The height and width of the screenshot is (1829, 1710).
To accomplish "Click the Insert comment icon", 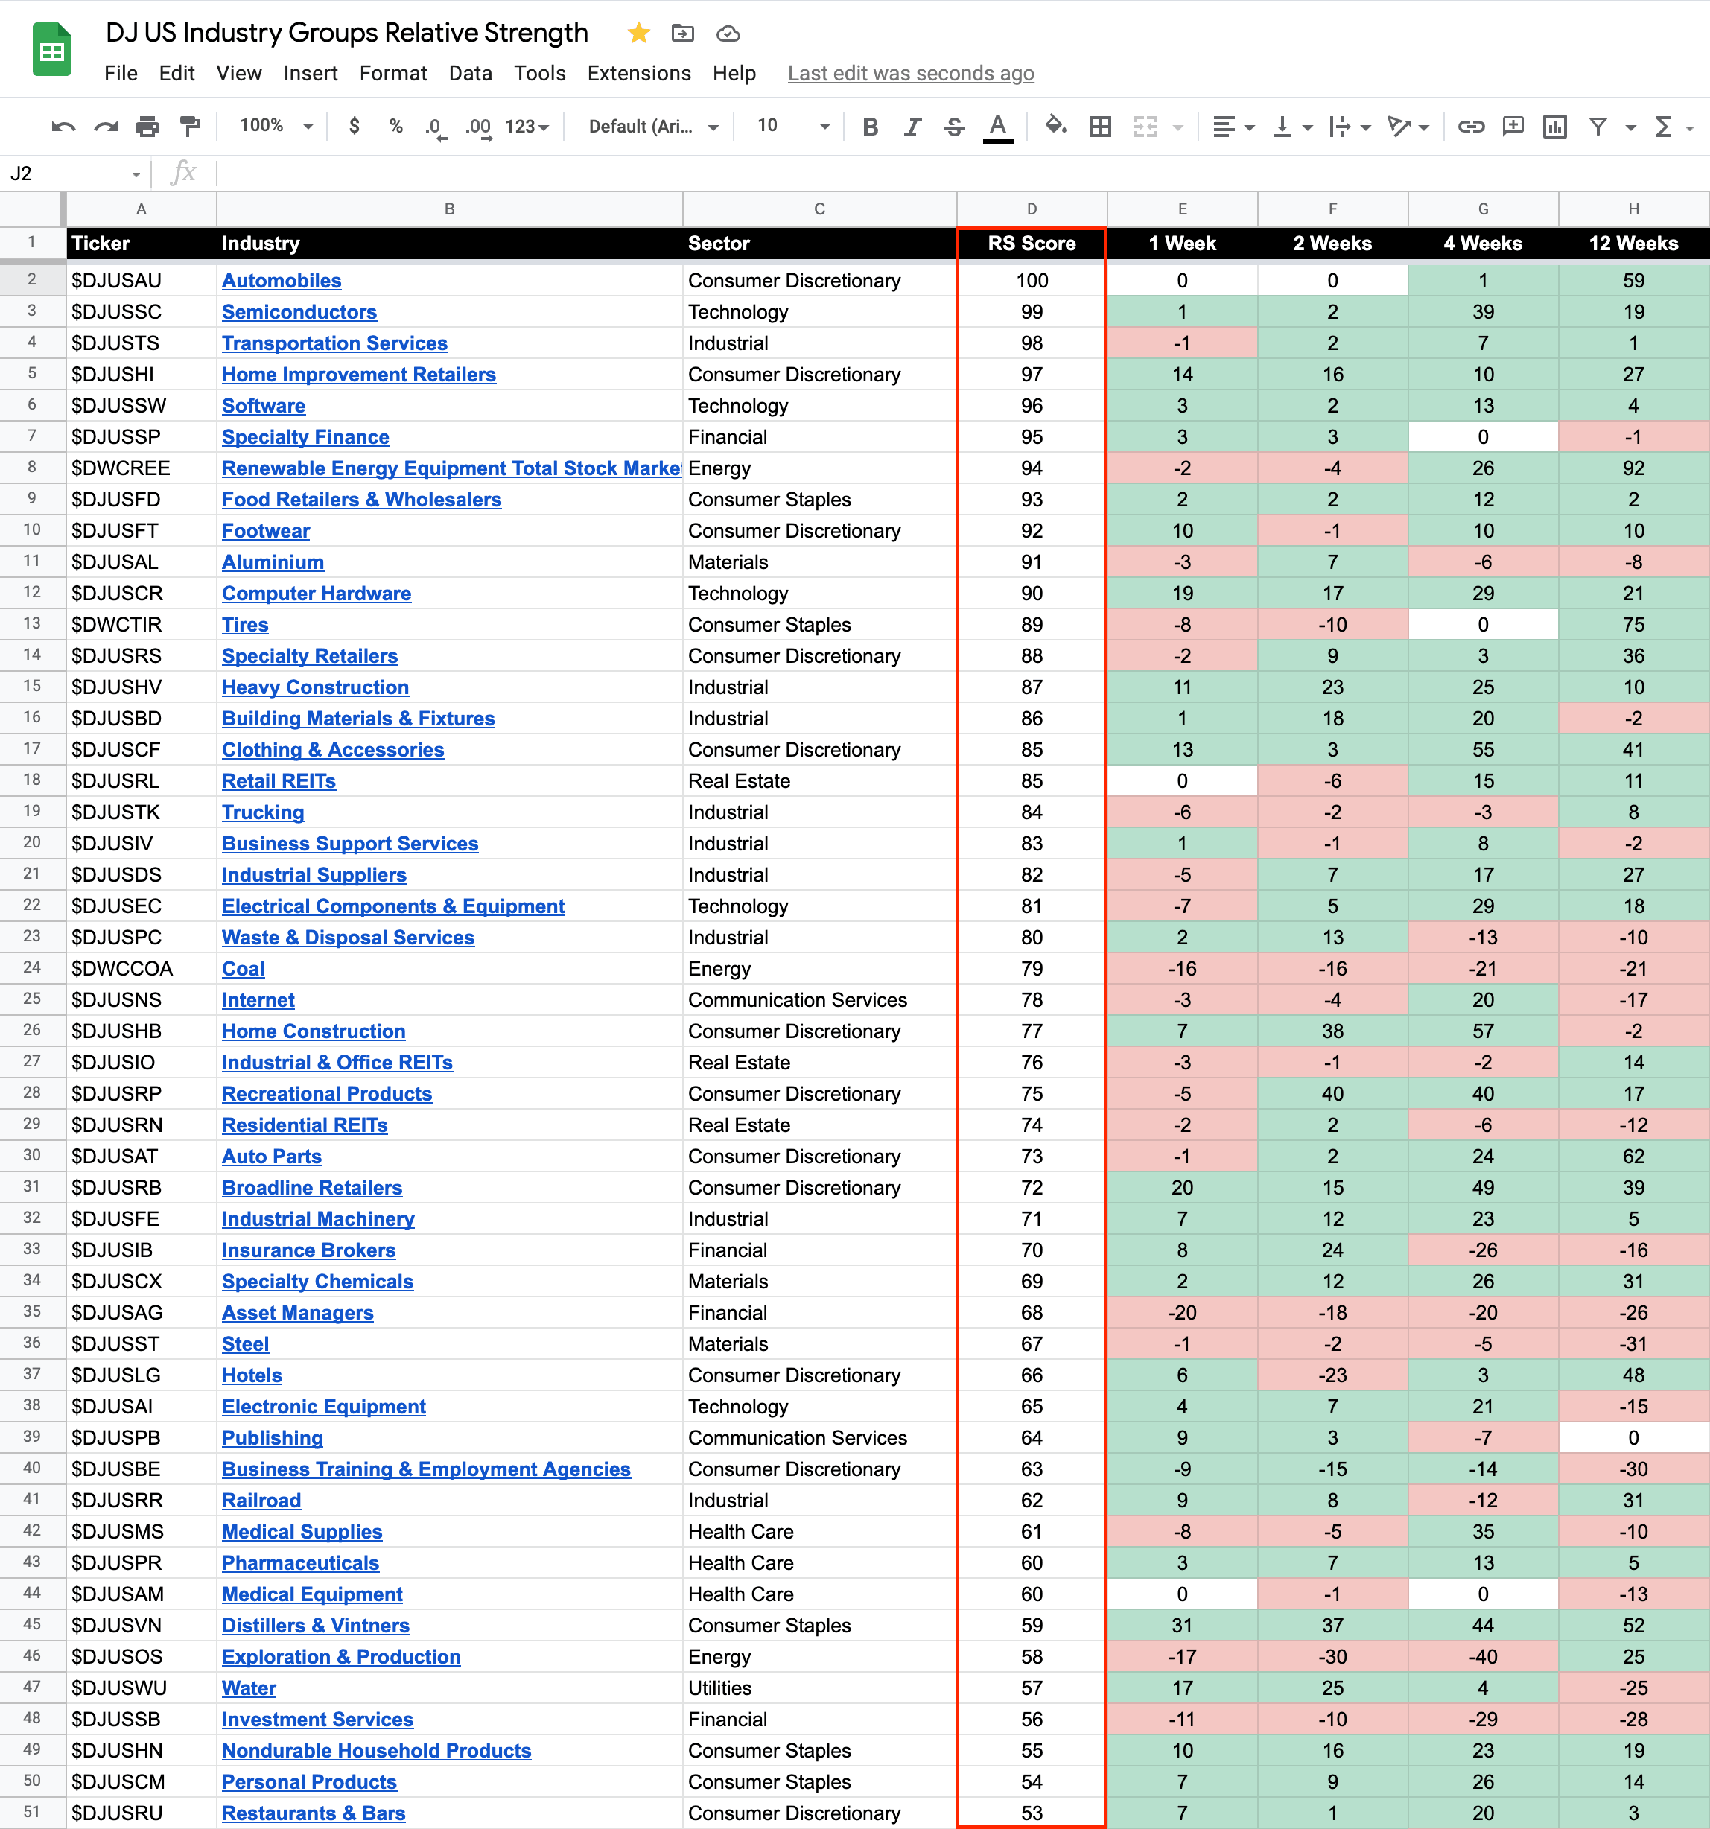I will pyautogui.click(x=1513, y=127).
